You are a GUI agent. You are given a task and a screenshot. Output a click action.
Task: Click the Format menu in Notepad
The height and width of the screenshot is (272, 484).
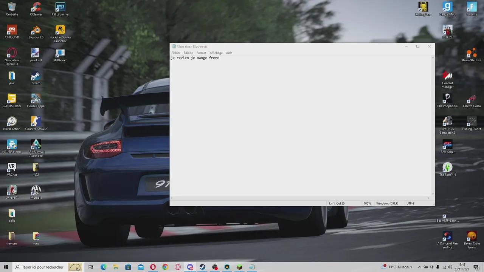[201, 53]
